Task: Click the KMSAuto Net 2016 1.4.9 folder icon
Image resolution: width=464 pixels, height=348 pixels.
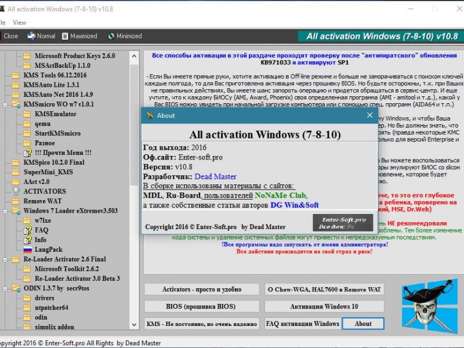Action: click(16, 95)
